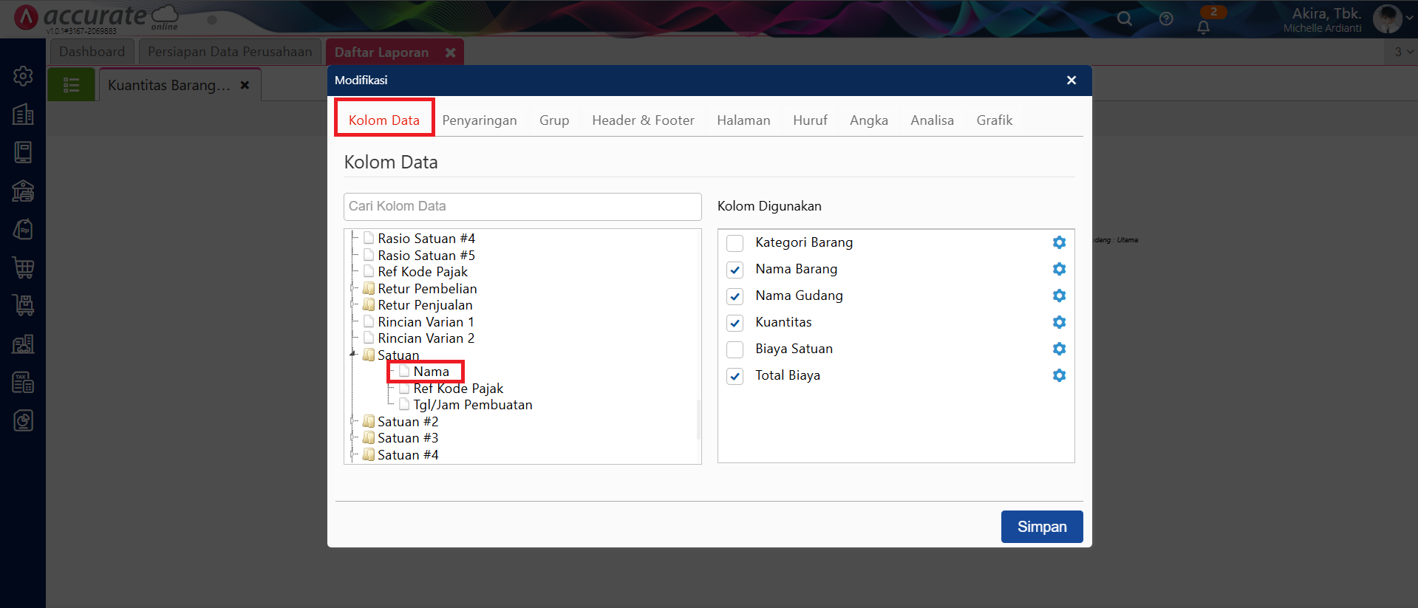
Task: Enable the Kategori Barang checkbox
Action: tap(734, 243)
